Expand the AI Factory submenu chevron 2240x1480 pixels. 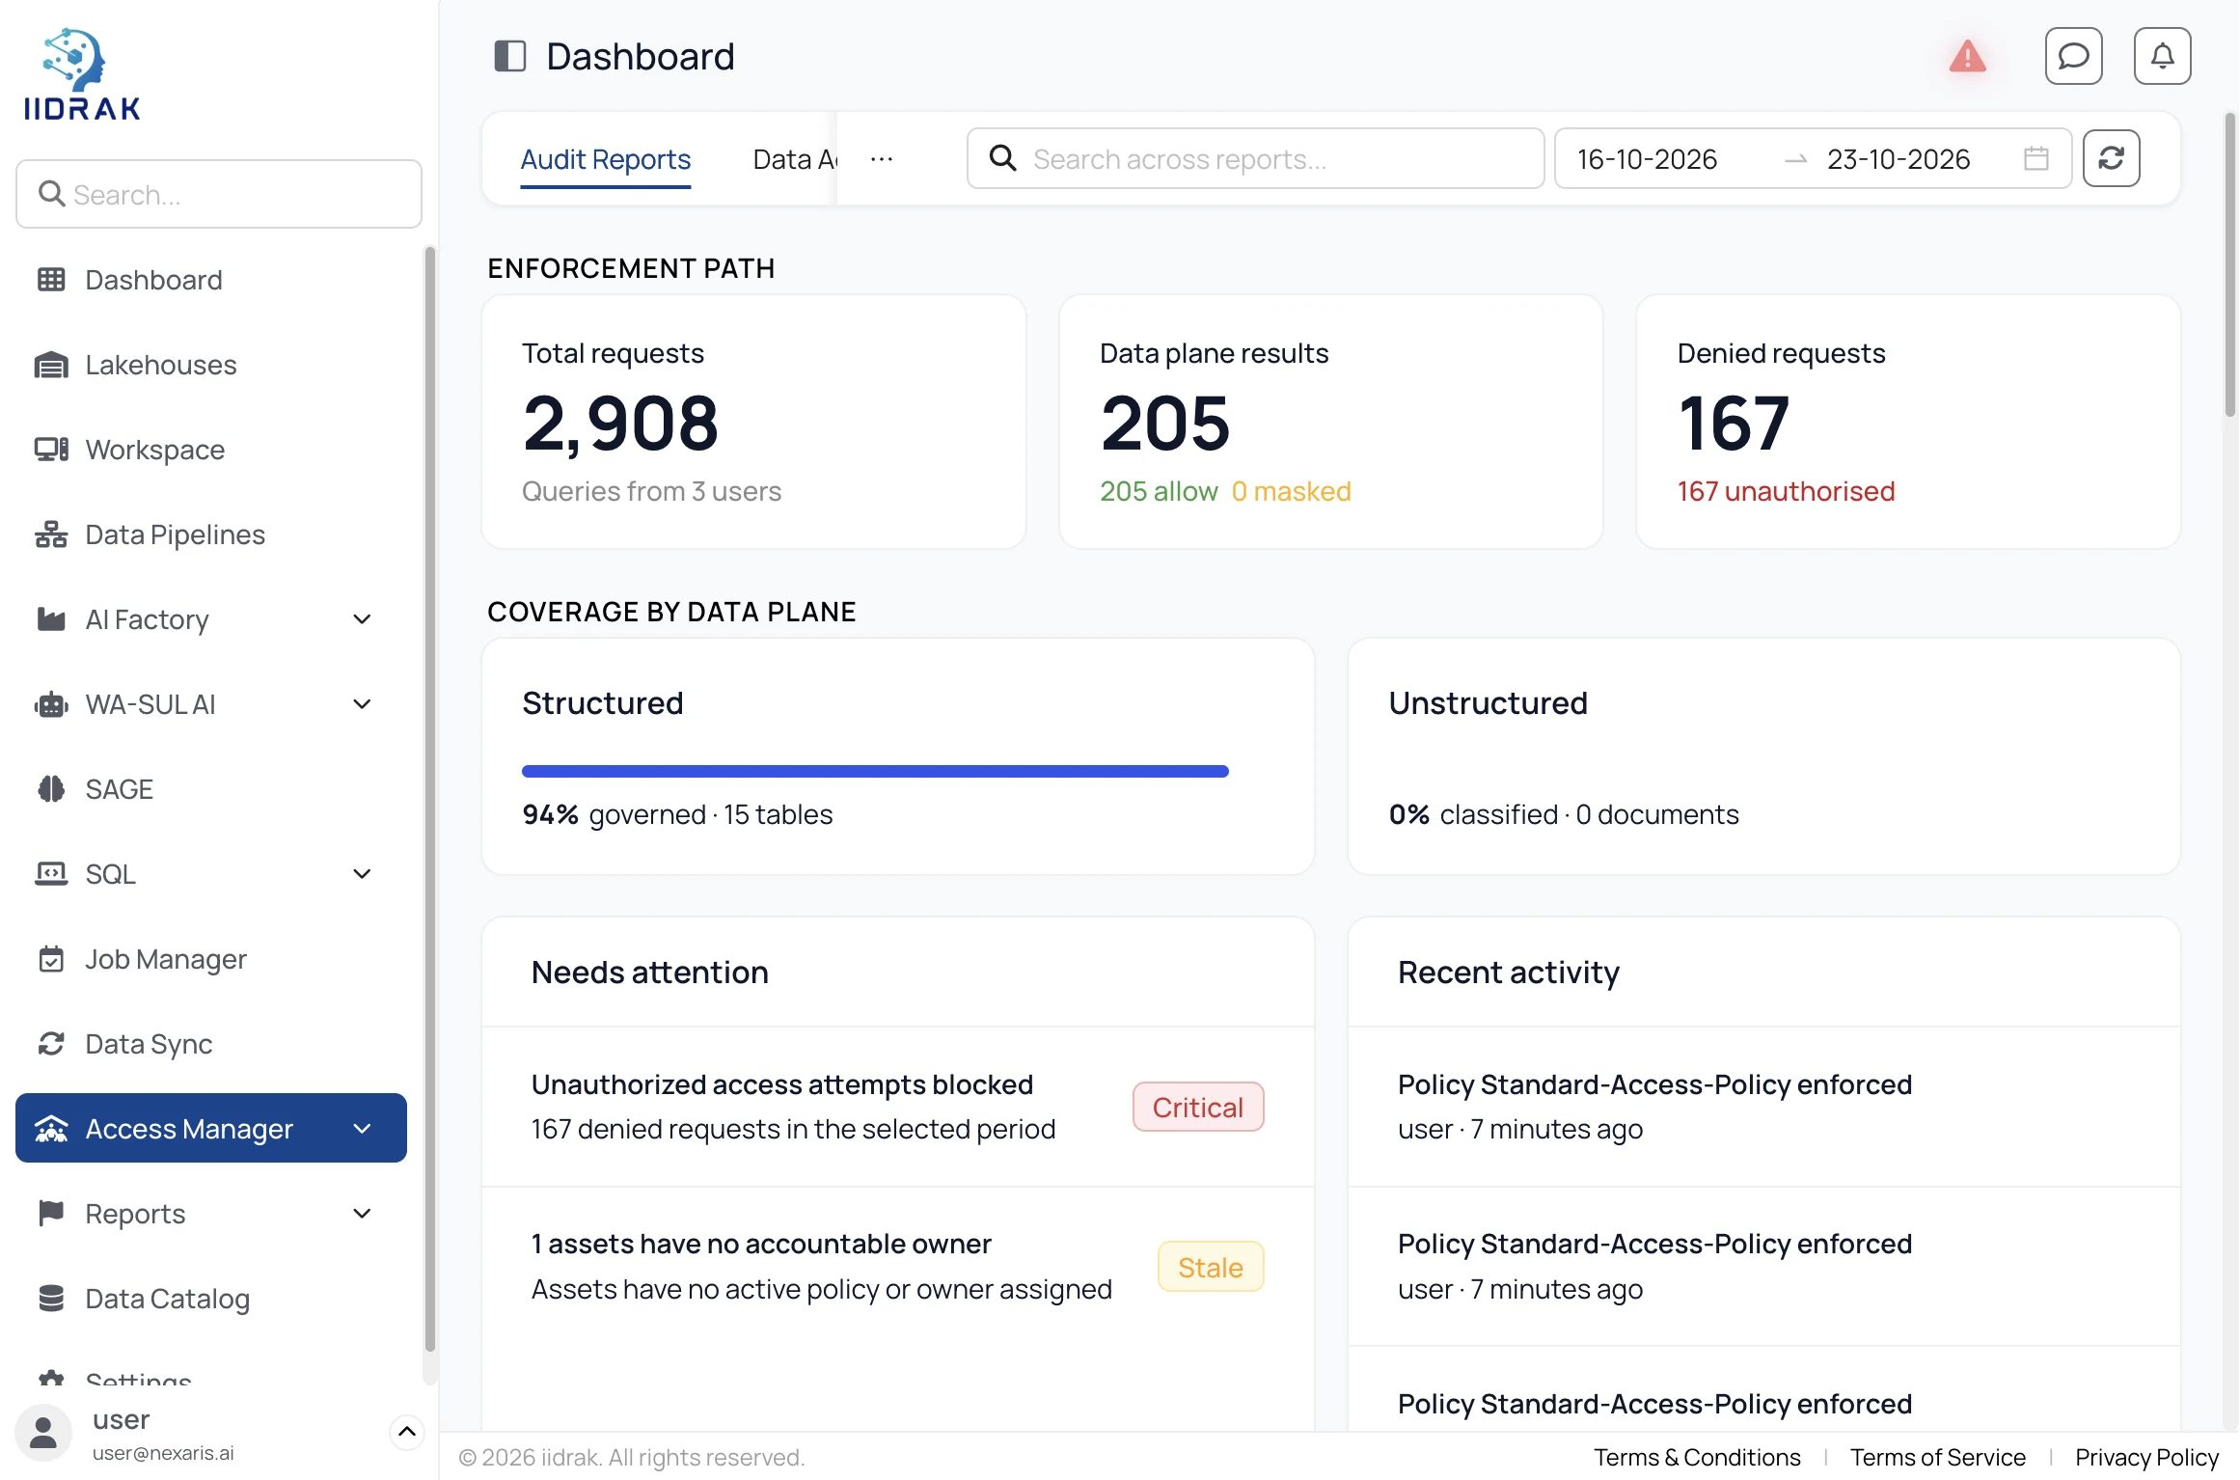pos(363,619)
